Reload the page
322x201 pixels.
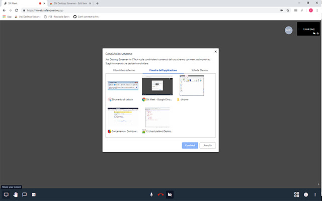click(17, 10)
